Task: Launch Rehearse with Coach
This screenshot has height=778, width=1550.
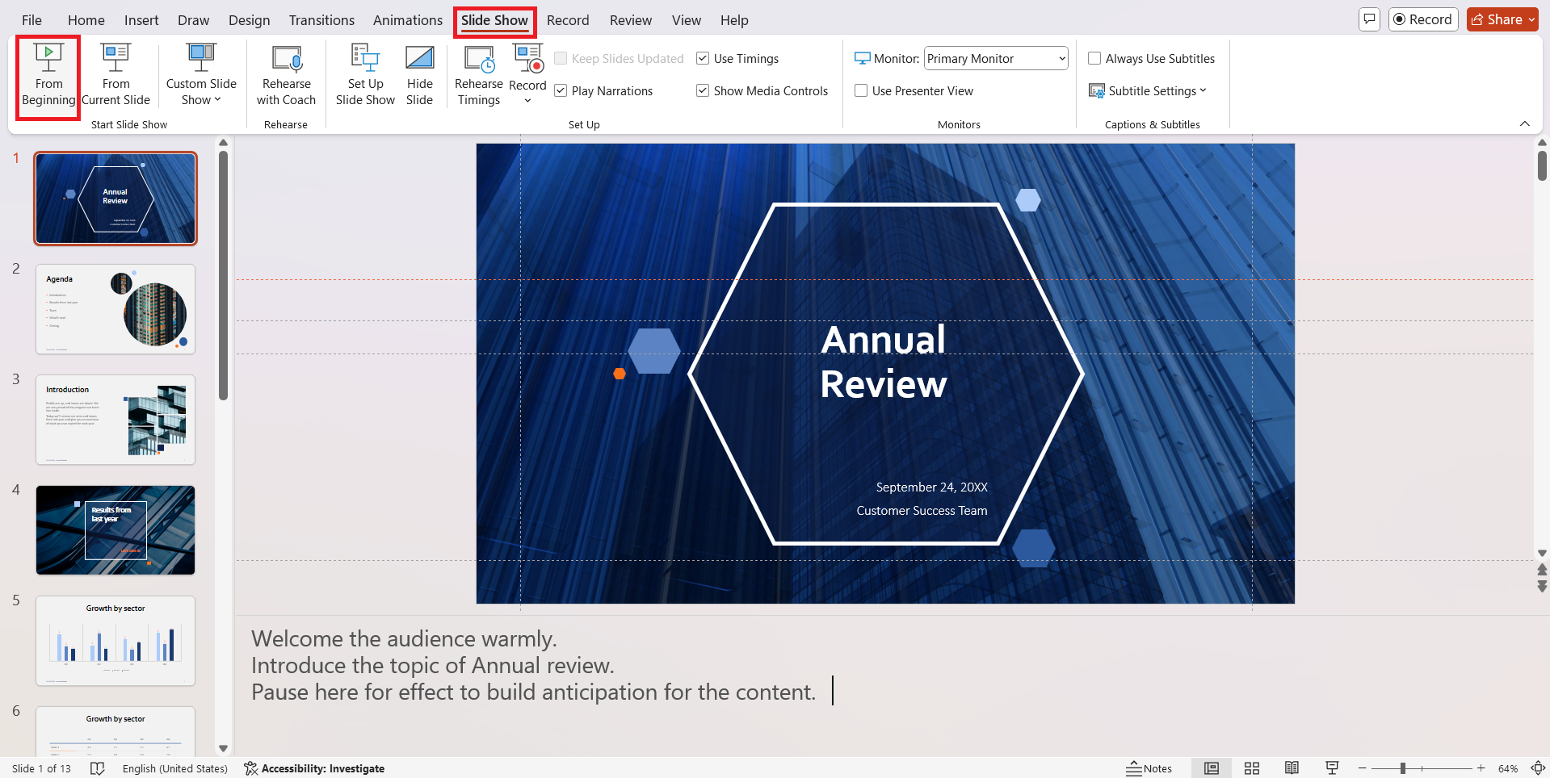Action: click(x=286, y=76)
